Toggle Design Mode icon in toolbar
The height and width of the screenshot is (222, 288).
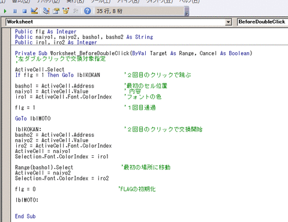pyautogui.click(x=34, y=11)
